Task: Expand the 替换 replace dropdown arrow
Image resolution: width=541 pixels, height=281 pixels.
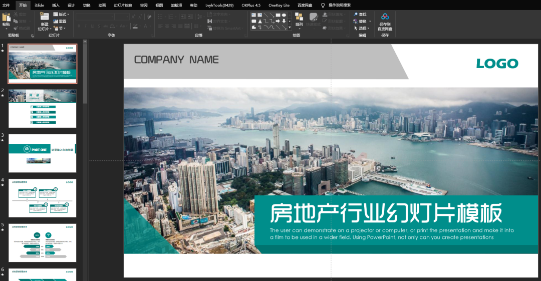Action: 370,22
